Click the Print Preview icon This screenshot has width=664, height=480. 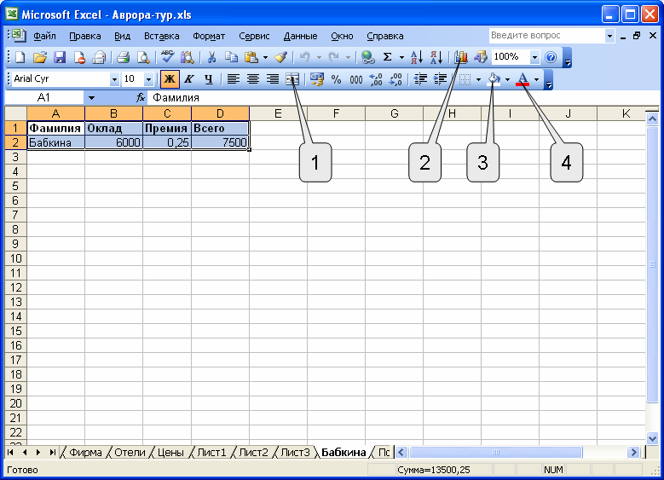pyautogui.click(x=143, y=57)
